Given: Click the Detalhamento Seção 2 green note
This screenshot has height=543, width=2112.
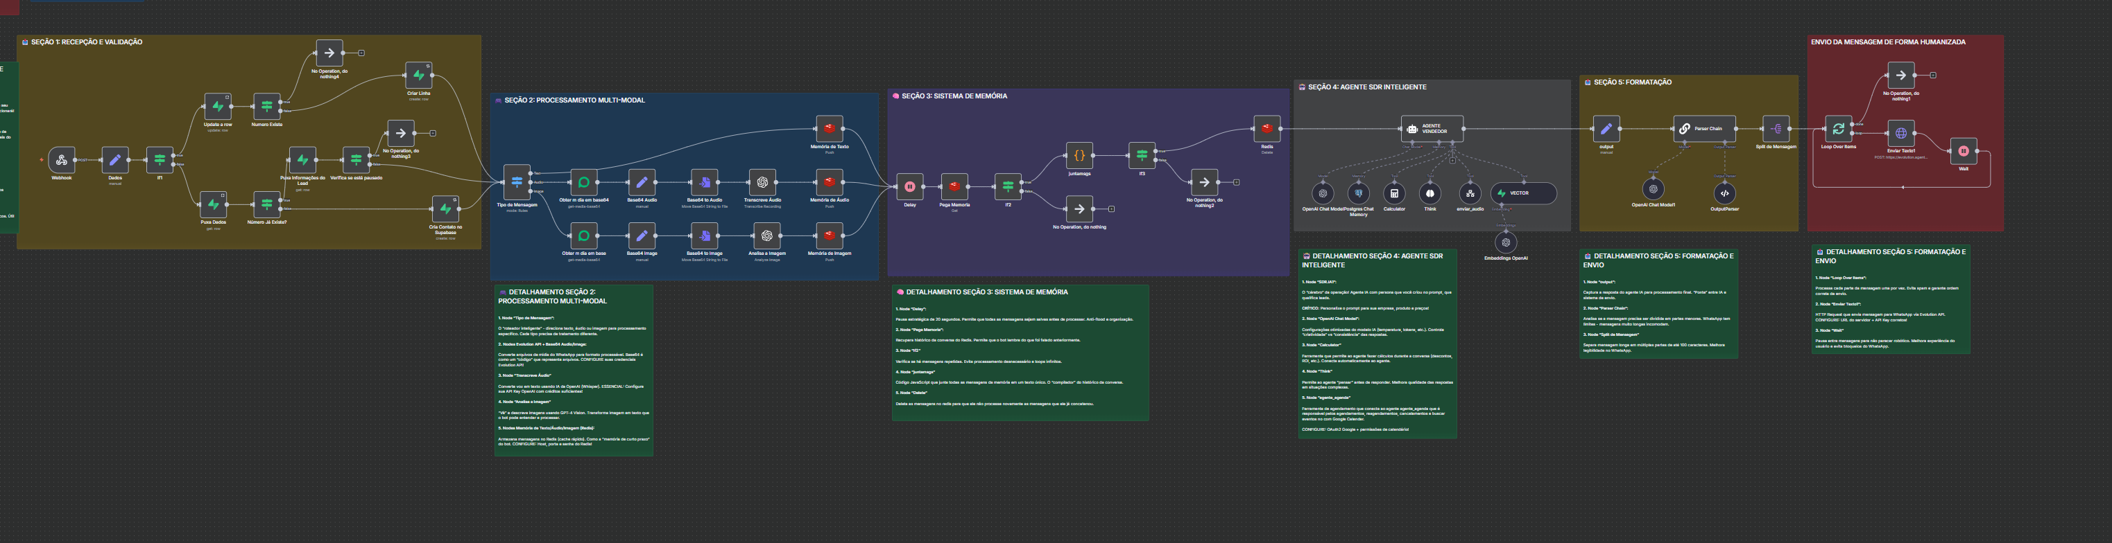Looking at the screenshot, I should (574, 368).
